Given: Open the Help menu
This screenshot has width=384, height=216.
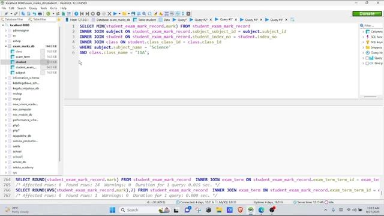Looking at the screenshot, I should [64, 8].
